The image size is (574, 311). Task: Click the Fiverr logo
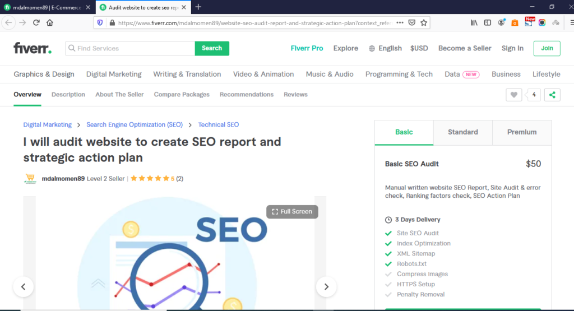click(x=33, y=48)
